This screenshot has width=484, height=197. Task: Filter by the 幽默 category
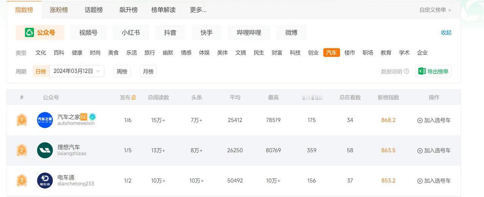pyautogui.click(x=168, y=53)
